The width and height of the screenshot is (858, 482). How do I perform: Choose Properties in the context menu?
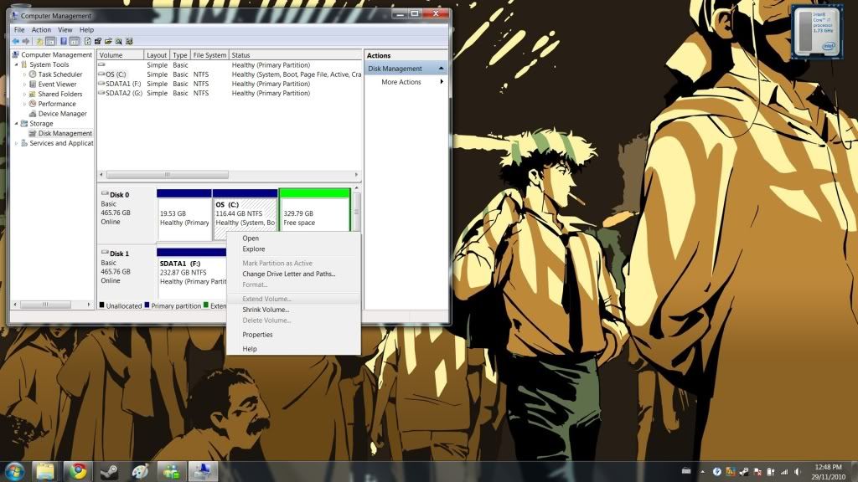tap(293, 335)
